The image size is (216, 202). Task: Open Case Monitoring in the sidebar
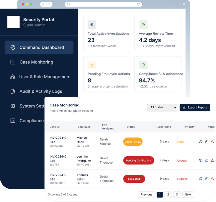[x=36, y=62]
